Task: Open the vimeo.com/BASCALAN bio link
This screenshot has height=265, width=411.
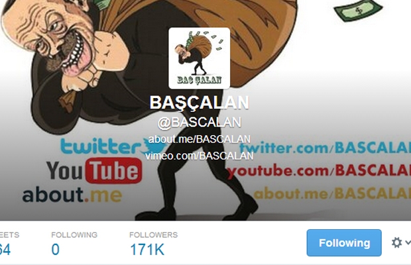Action: (x=200, y=156)
